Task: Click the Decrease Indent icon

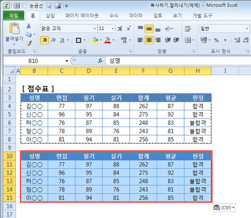Action: tap(168, 40)
